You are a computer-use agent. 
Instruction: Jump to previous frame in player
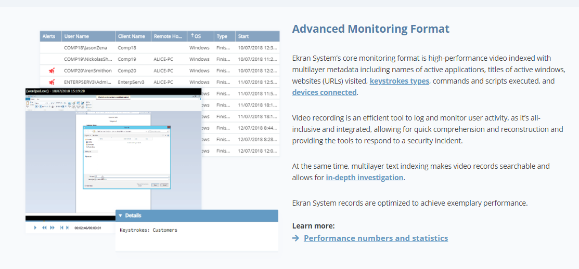point(62,228)
